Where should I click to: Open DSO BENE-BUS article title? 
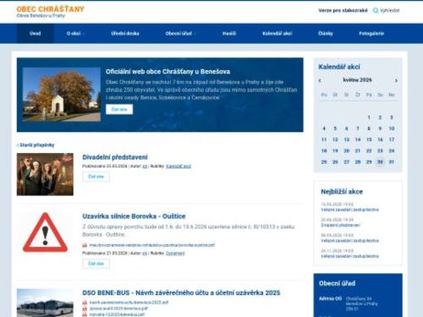point(181,292)
